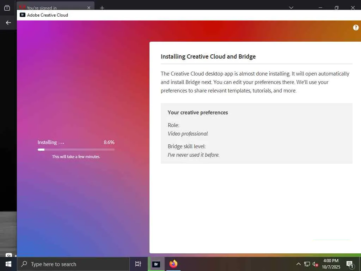Close the browser window

click(353, 8)
